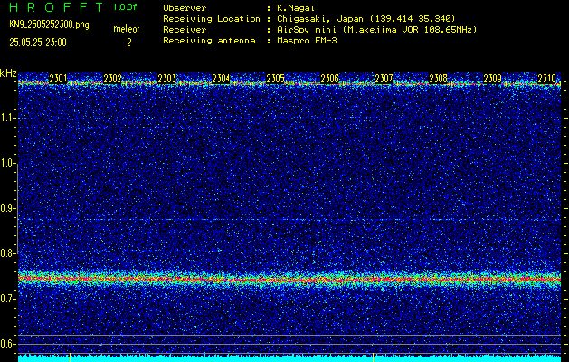Image resolution: width=569 pixels, height=362 pixels.
Task: Click the 2305 time marker
Action: coord(275,78)
